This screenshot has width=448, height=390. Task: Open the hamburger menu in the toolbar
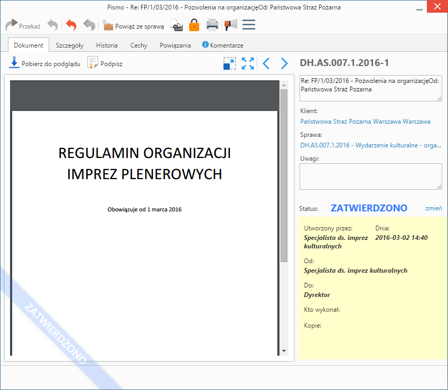pyautogui.click(x=249, y=25)
